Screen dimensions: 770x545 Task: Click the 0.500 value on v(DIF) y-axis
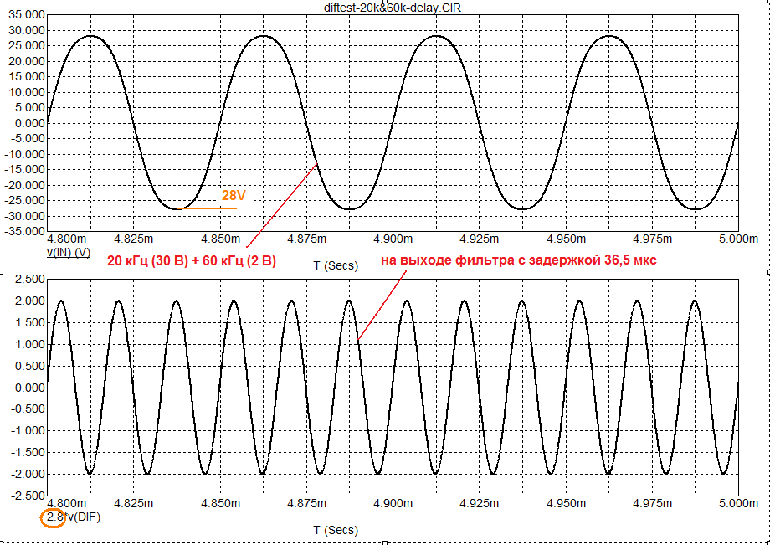pos(28,366)
